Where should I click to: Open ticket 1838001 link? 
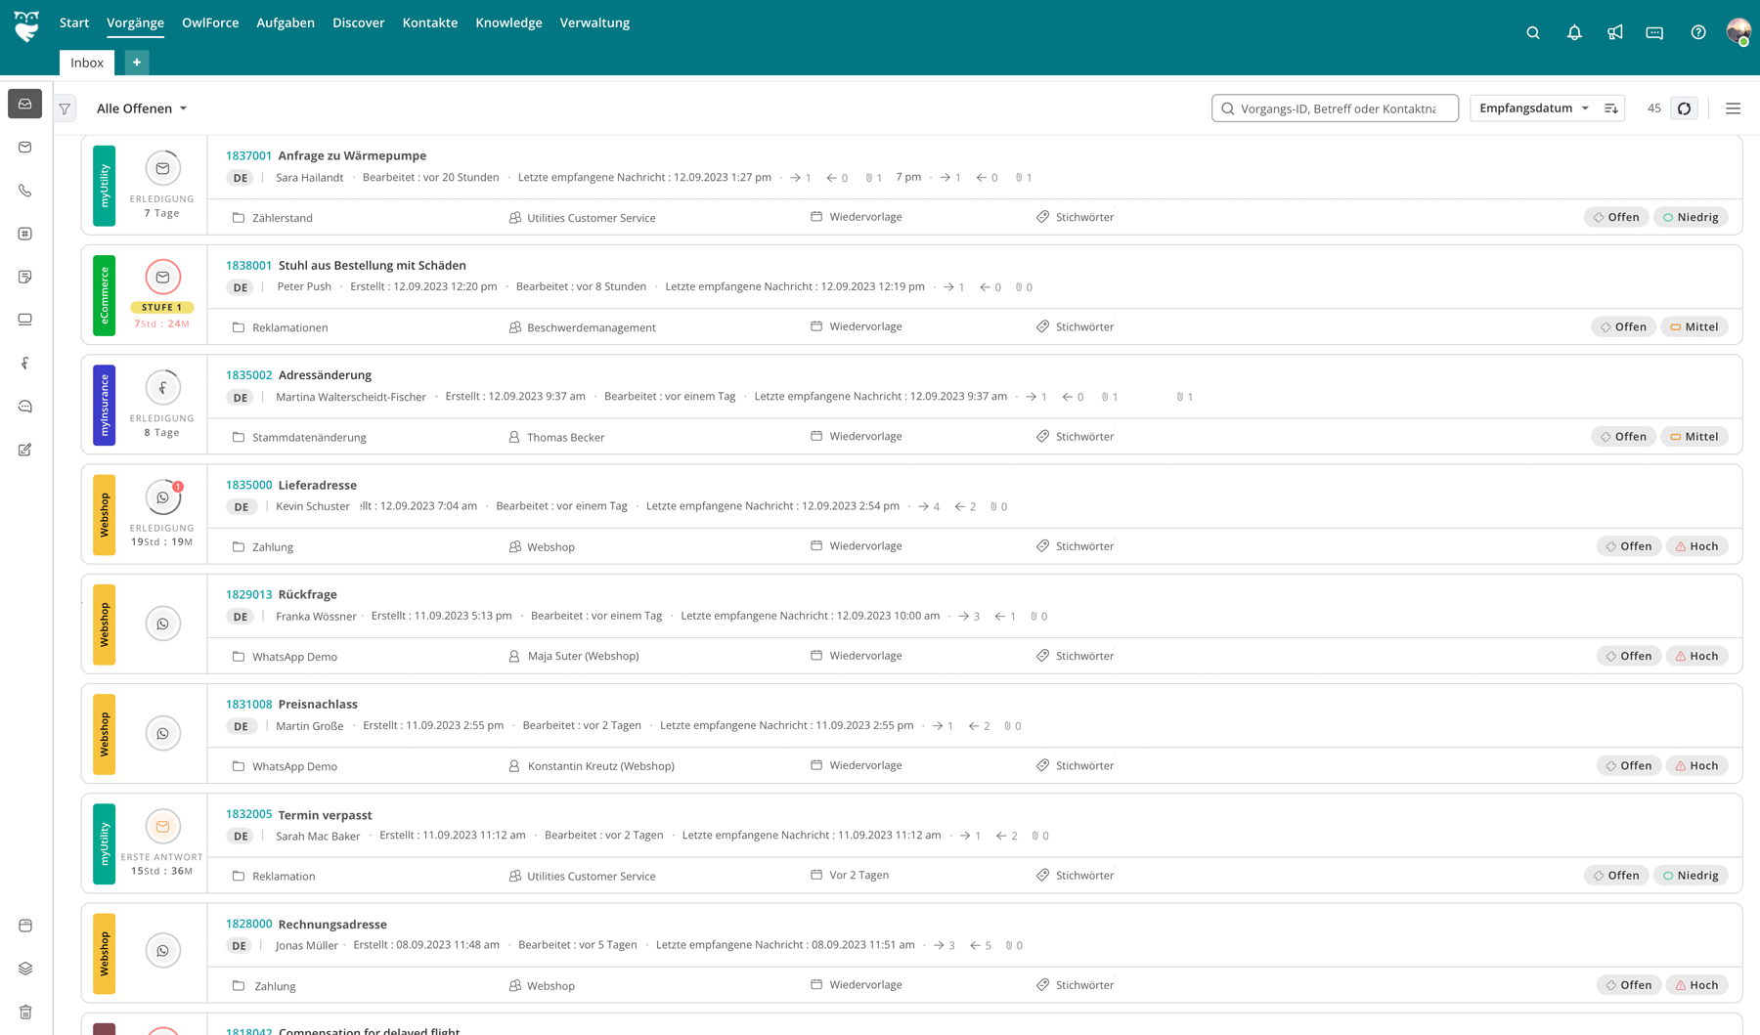tap(248, 265)
